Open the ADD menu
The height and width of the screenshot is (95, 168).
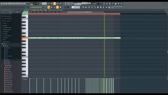point(6,3)
